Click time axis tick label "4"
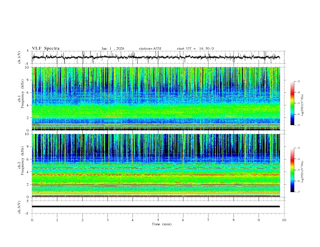The width and height of the screenshot is (320, 247). click(x=133, y=220)
